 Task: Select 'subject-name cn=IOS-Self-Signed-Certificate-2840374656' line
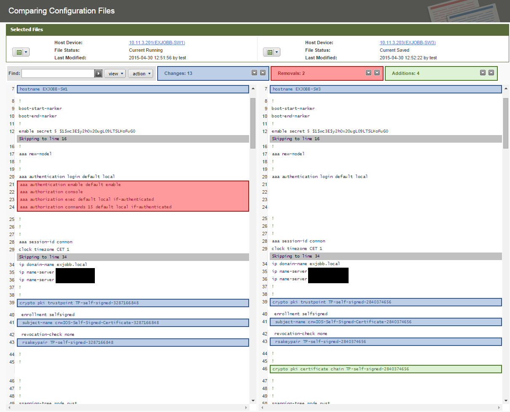tap(386, 322)
